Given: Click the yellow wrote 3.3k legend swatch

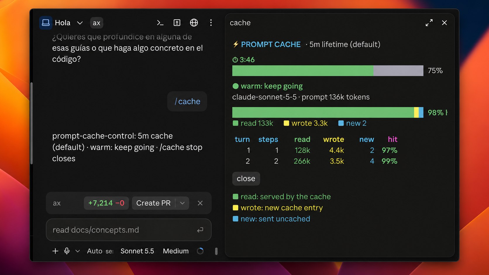Looking at the screenshot, I should pos(286,123).
